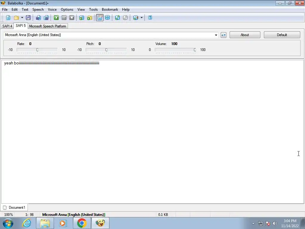
Task: Click the About button
Action: point(245,35)
